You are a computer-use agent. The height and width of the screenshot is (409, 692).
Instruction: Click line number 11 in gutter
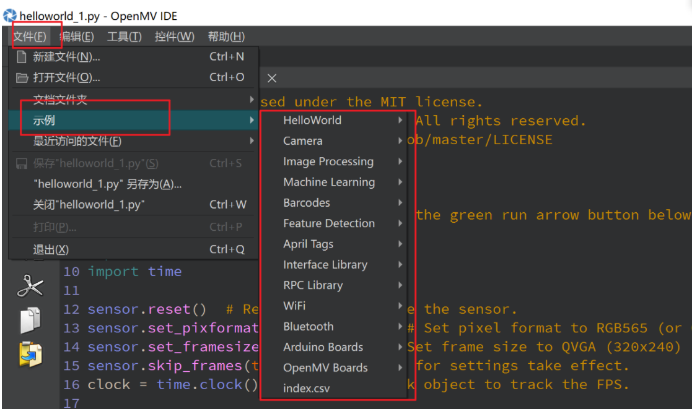click(71, 290)
